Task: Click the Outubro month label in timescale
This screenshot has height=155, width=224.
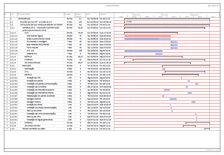Action: coord(165,15)
